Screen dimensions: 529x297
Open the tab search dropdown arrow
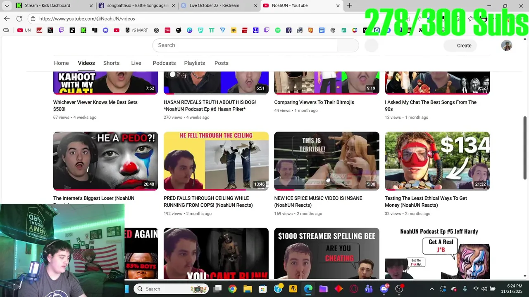(7, 6)
